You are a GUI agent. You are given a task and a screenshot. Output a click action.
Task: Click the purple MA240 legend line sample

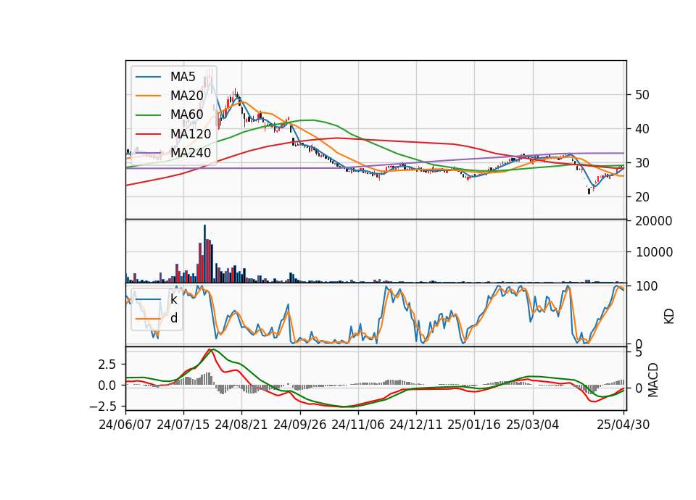[x=148, y=153]
